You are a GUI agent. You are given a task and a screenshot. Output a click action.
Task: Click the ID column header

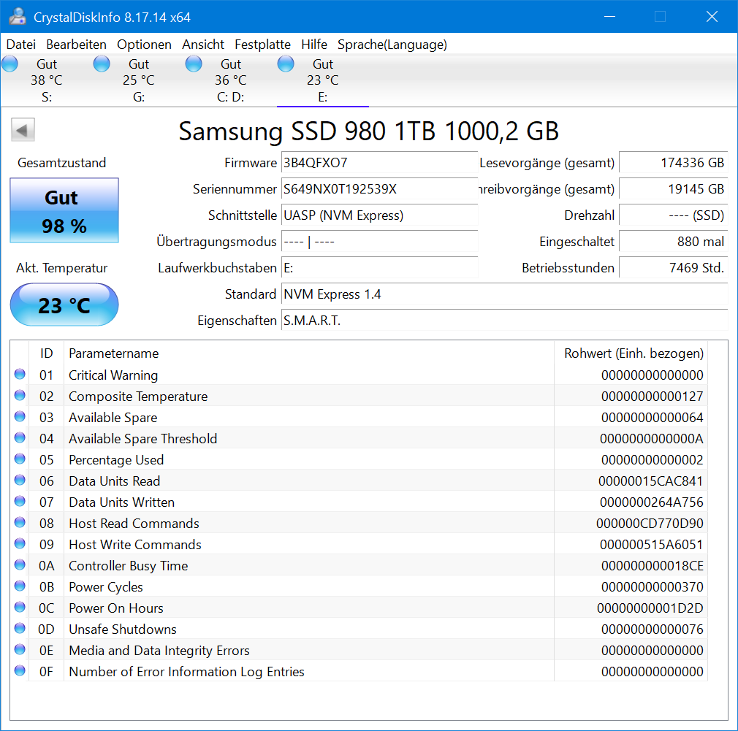coord(46,353)
